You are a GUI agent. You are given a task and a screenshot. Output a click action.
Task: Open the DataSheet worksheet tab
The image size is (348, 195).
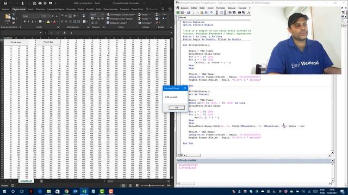coord(26,181)
